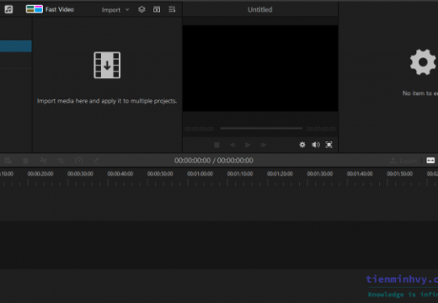Jump to 00:01:00:00 on timeline ruler

pos(200,174)
